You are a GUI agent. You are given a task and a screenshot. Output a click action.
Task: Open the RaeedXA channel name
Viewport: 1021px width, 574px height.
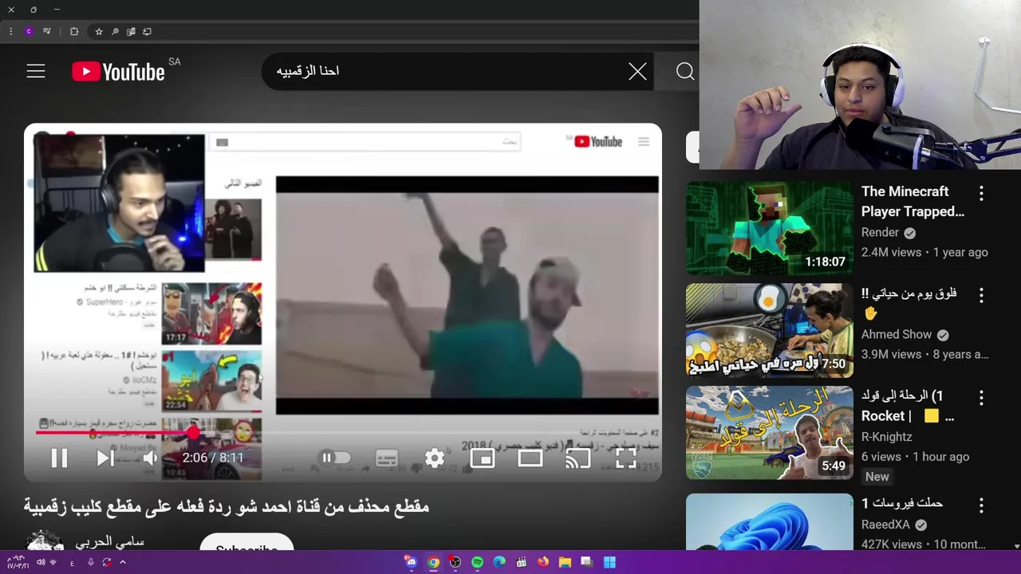(x=885, y=525)
